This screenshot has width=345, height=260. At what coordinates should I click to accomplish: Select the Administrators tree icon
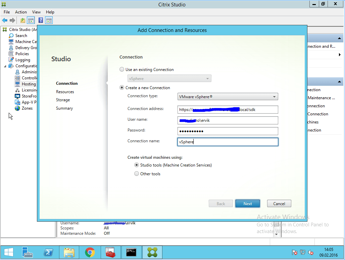coord(17,72)
